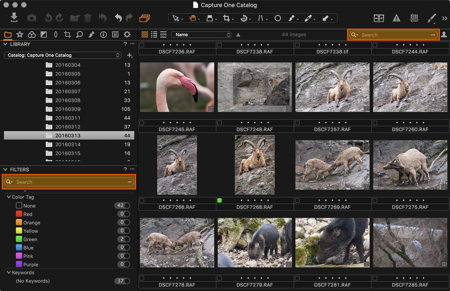Toggle the sort direction arrow

pyautogui.click(x=238, y=35)
